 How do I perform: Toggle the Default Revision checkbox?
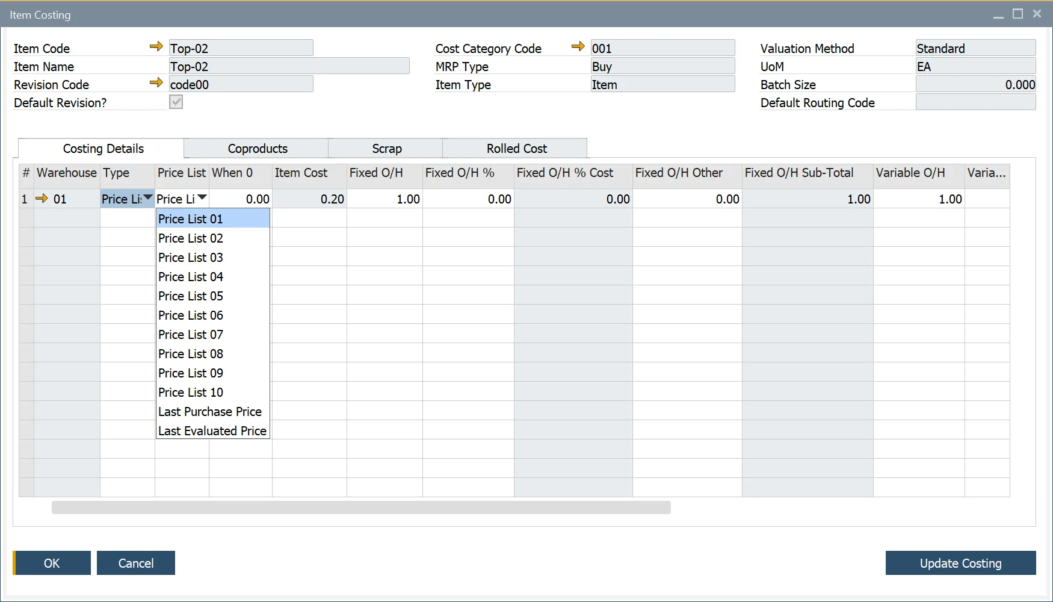click(175, 102)
